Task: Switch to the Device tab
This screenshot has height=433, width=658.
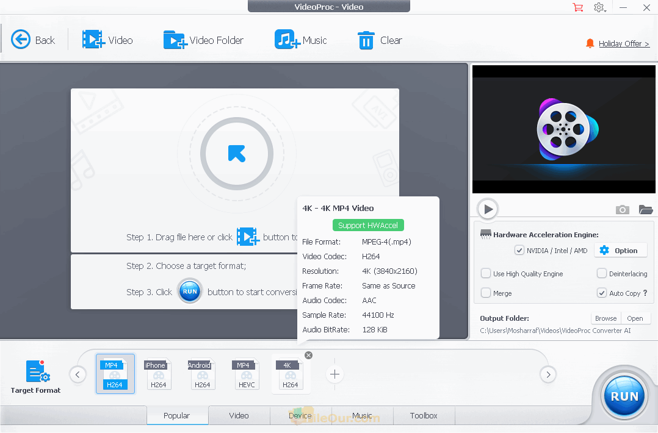Action: pyautogui.click(x=300, y=415)
